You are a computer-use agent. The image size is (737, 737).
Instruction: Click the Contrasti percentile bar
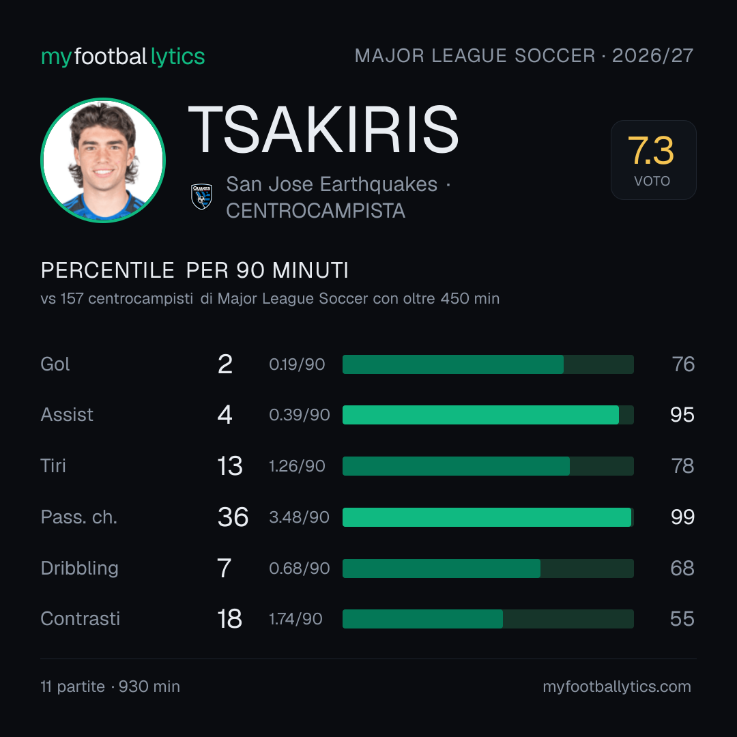[488, 619]
